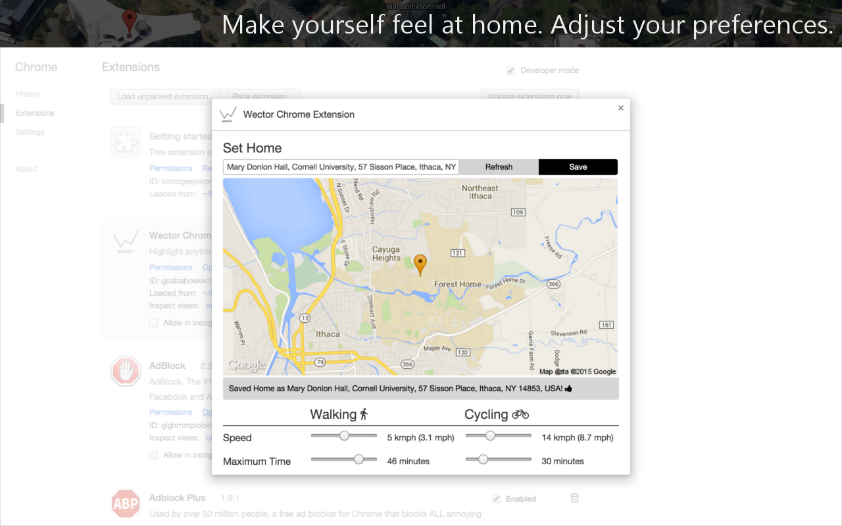The image size is (842, 526).
Task: Click the 5 kmph walking speed value
Action: (420, 437)
